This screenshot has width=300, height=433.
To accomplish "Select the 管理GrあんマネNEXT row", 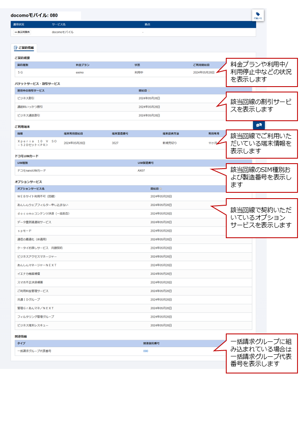I will pyautogui.click(x=133, y=308).
